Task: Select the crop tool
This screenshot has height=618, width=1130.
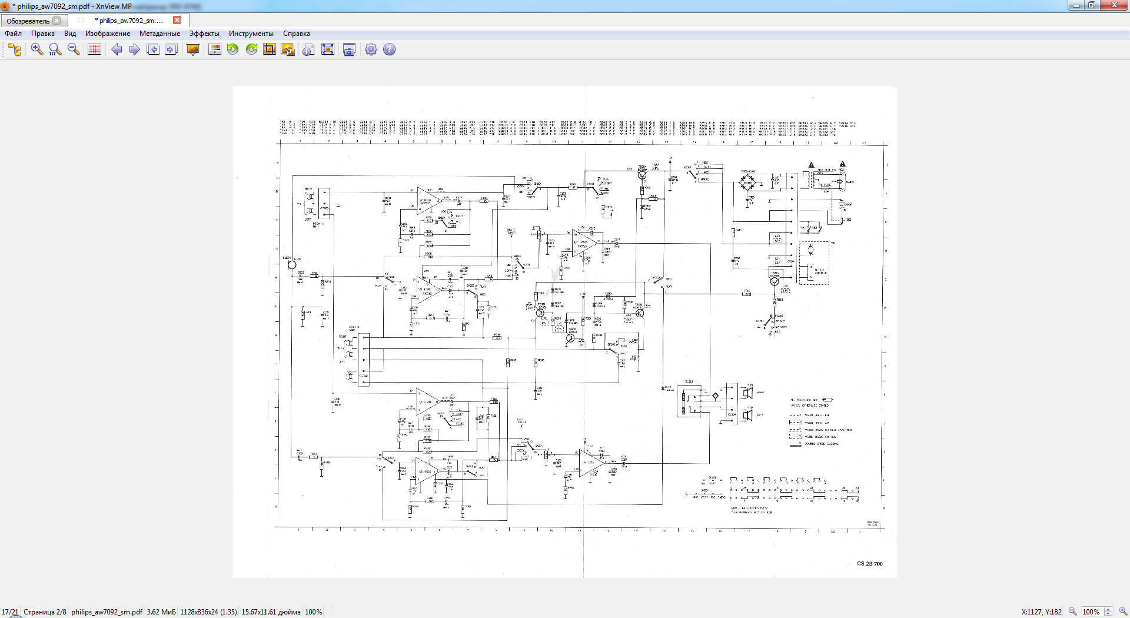Action: [270, 49]
